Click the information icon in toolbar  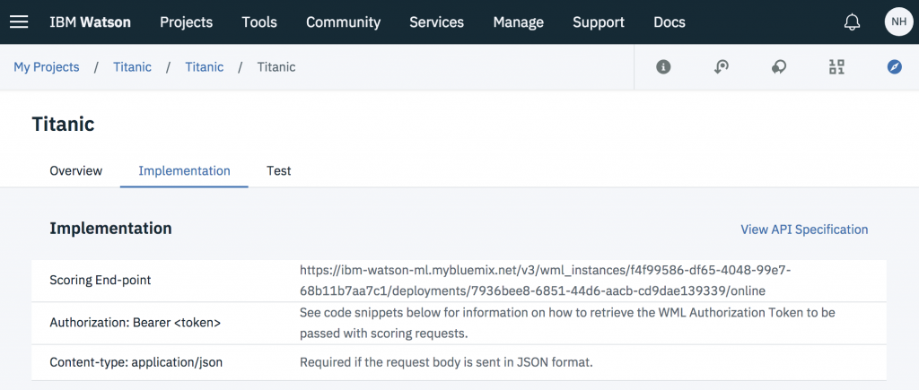pos(663,67)
